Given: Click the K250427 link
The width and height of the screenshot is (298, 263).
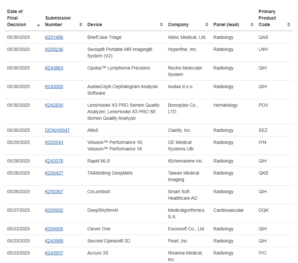Looking at the screenshot, I should point(54,173).
